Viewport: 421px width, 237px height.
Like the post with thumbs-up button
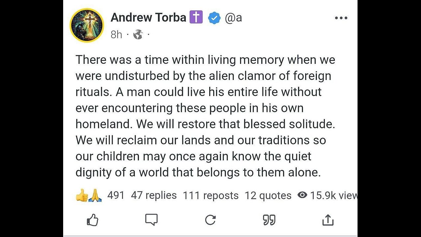[93, 220]
